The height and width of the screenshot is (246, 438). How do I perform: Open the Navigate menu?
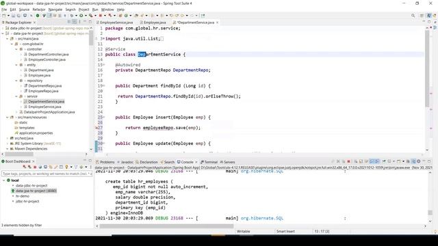(55, 10)
